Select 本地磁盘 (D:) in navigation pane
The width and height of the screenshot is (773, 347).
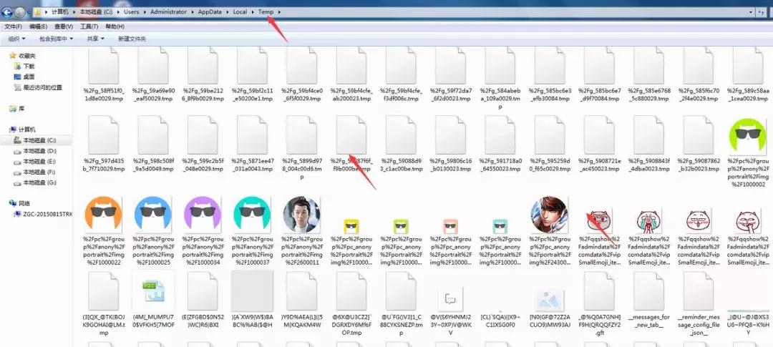coord(39,151)
